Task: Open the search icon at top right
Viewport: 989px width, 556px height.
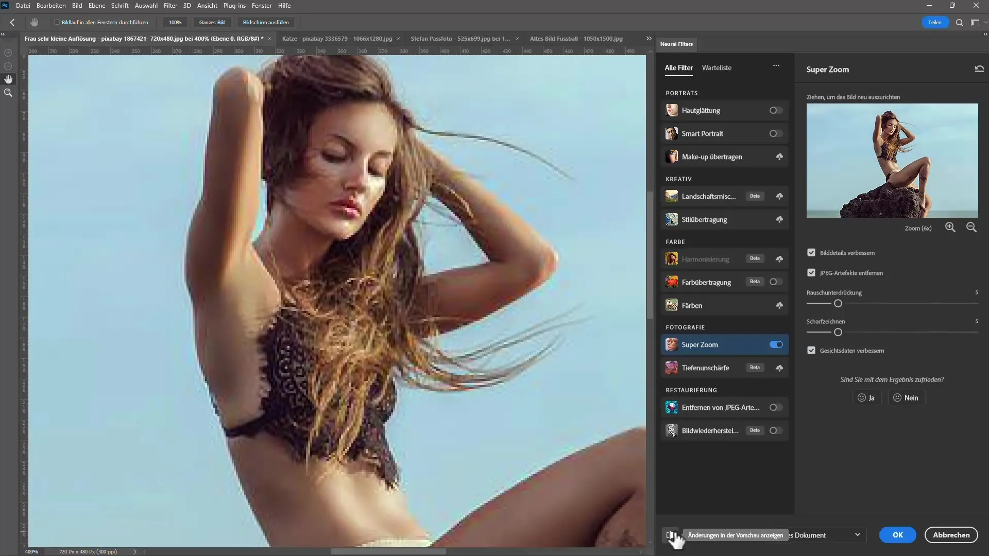Action: point(960,23)
